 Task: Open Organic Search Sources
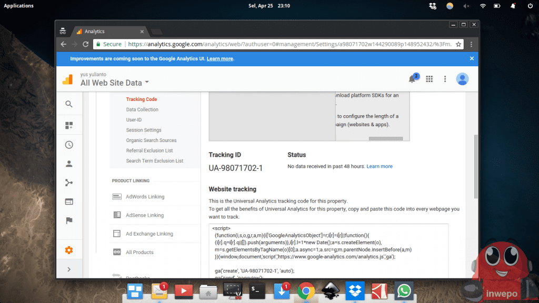click(x=151, y=140)
